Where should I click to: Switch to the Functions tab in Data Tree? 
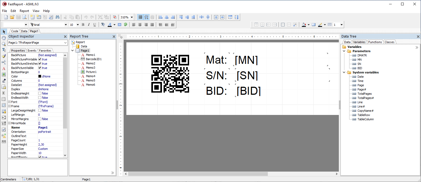(375, 42)
